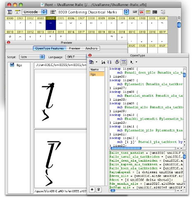This screenshot has width=193, height=198.
Task: Select glyph cell 030C caron
Action: 132,23
